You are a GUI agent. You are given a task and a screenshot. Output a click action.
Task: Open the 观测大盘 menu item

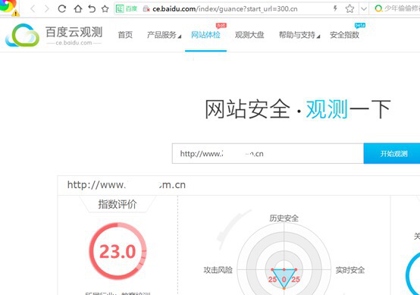pyautogui.click(x=249, y=35)
